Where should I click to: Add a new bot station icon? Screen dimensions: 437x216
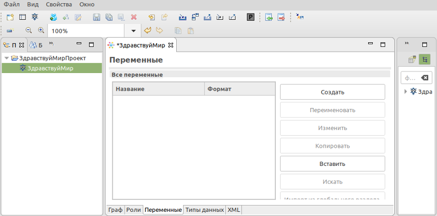pyautogui.click(x=54, y=17)
